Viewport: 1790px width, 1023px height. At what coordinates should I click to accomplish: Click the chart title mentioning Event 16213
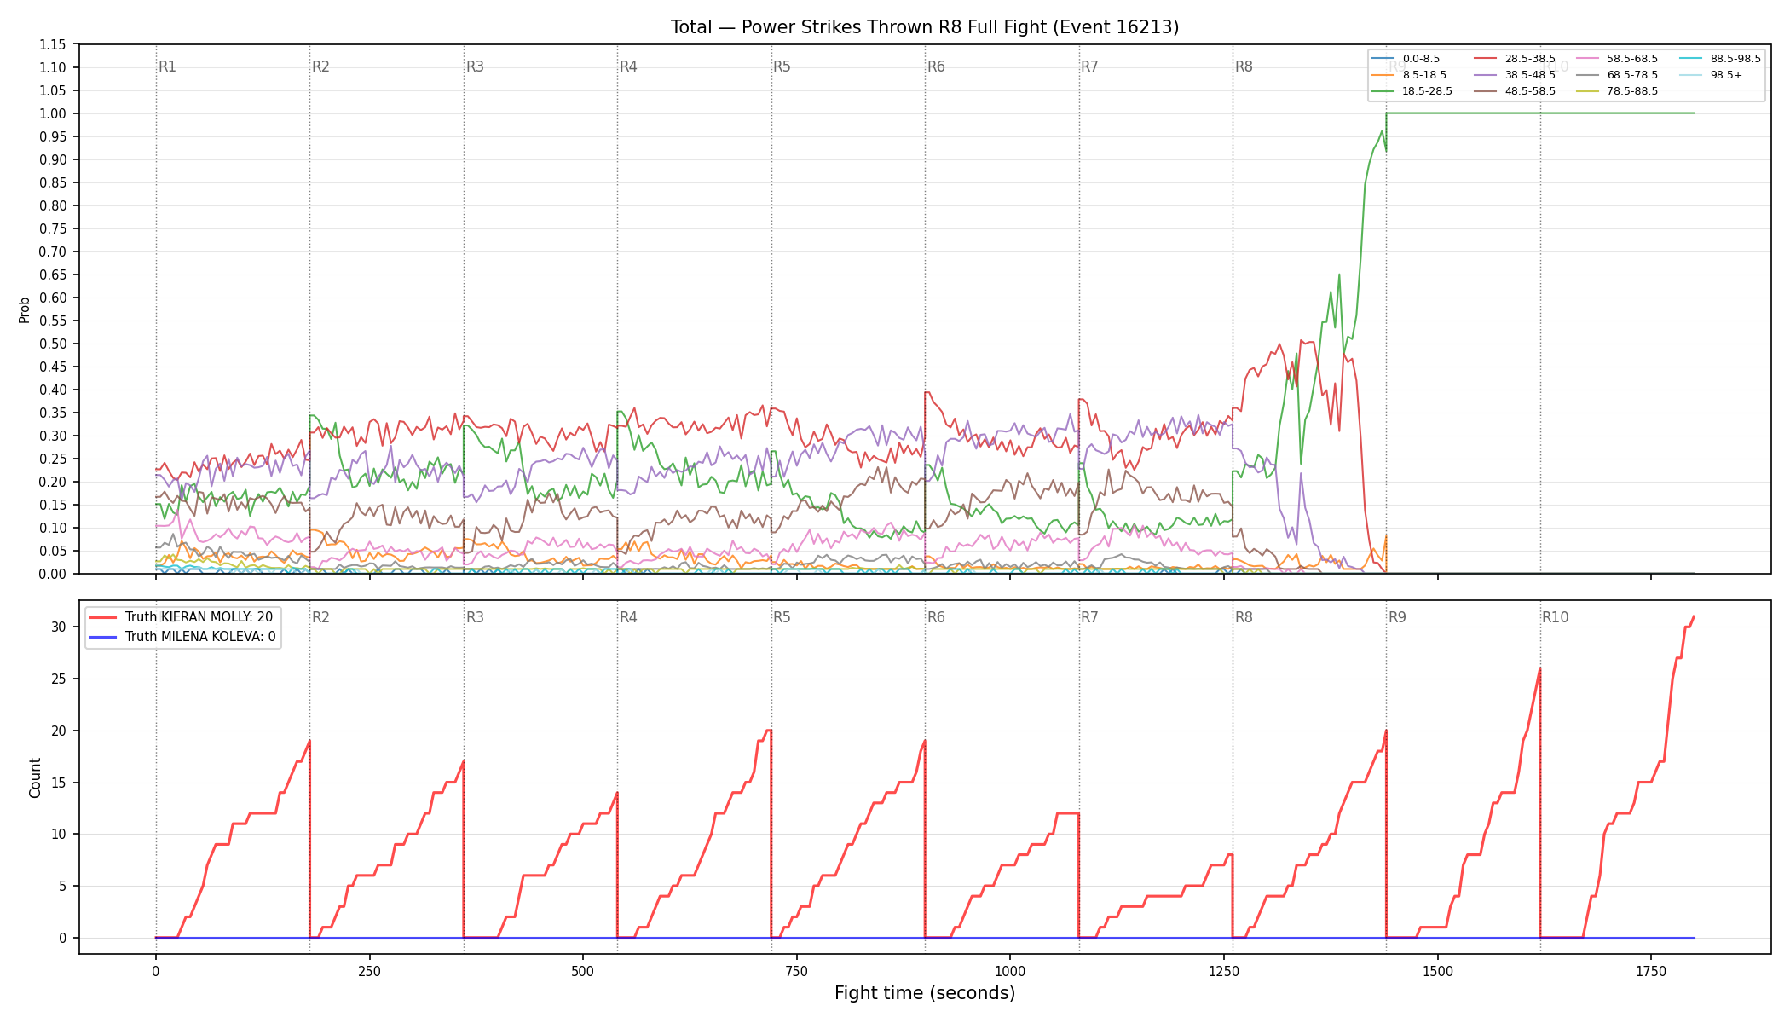(x=925, y=27)
